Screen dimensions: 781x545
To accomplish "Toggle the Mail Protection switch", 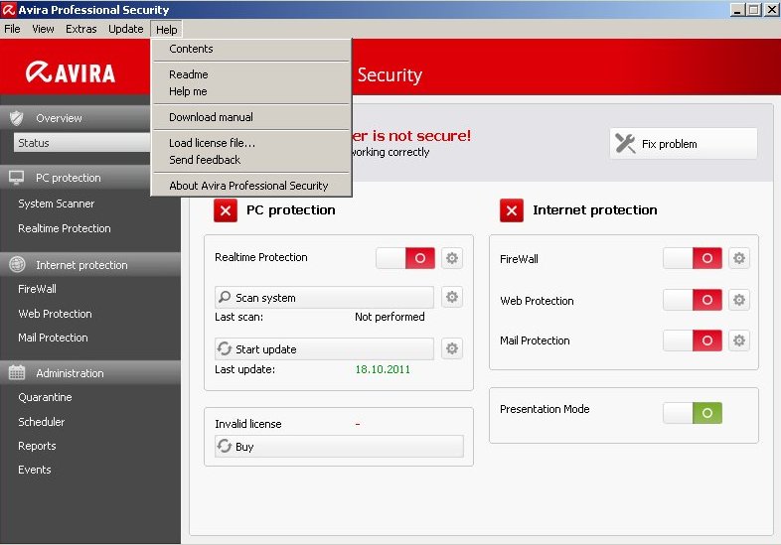I will (693, 341).
